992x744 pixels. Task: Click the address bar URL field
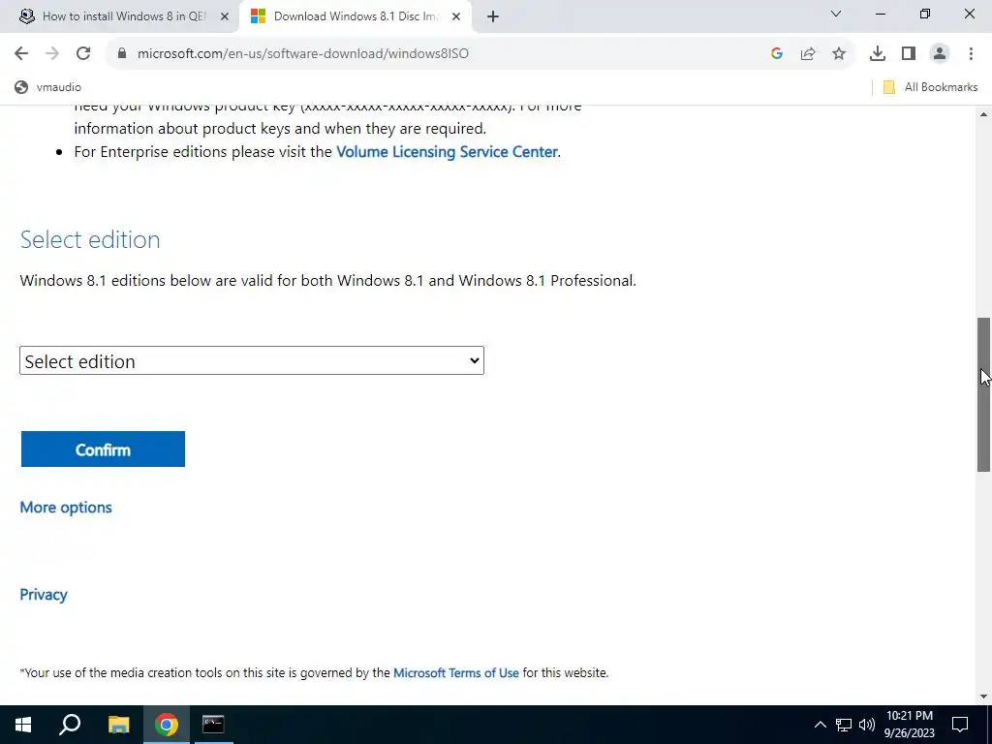pyautogui.click(x=437, y=54)
